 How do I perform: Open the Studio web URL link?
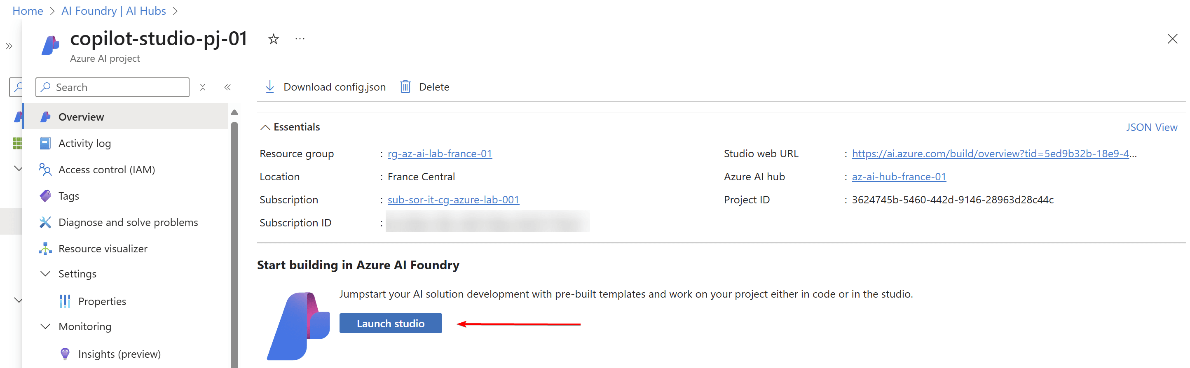[994, 153]
